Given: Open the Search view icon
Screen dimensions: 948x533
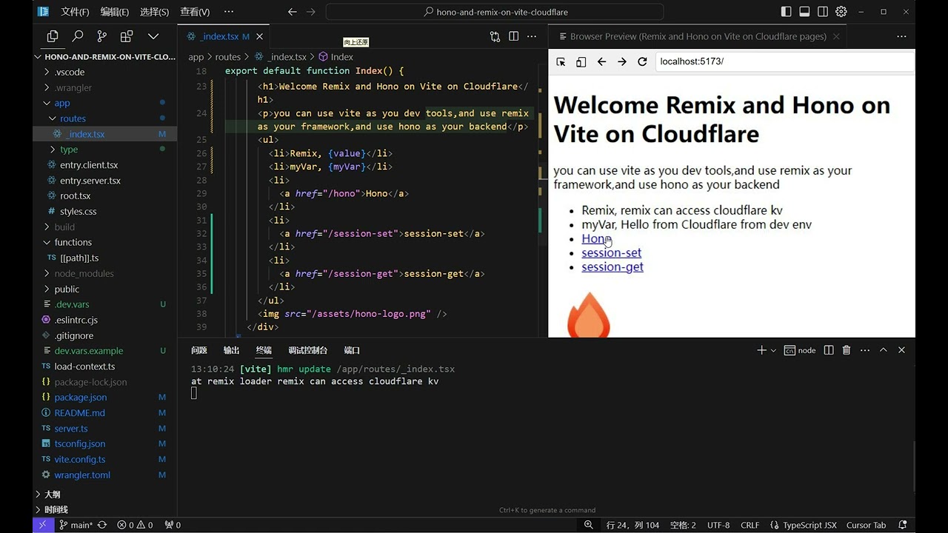Looking at the screenshot, I should [77, 36].
